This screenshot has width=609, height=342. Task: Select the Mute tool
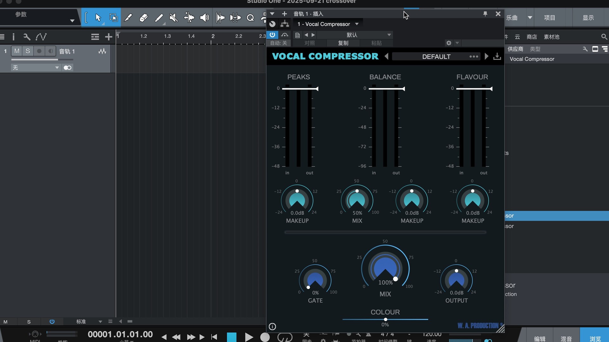tap(174, 17)
